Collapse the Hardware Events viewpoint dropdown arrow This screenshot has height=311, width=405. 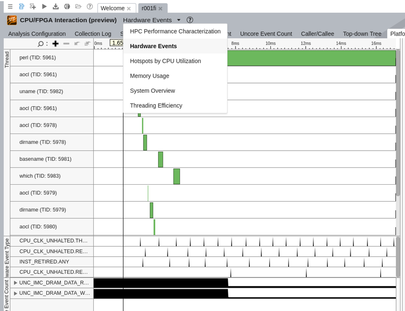click(x=179, y=20)
